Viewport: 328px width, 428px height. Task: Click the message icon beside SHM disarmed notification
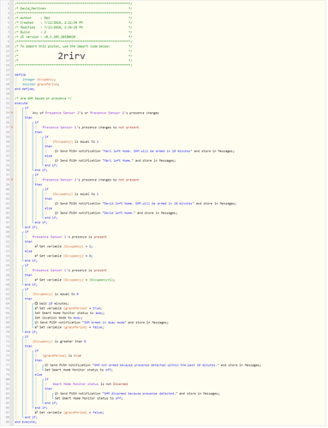57,394
